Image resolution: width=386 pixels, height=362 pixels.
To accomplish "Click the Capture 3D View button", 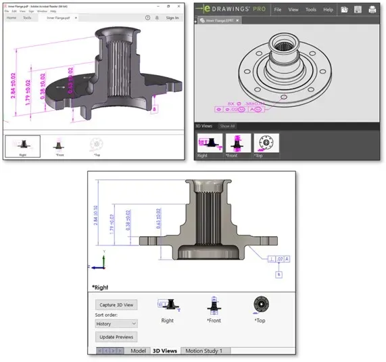I will (x=116, y=305).
